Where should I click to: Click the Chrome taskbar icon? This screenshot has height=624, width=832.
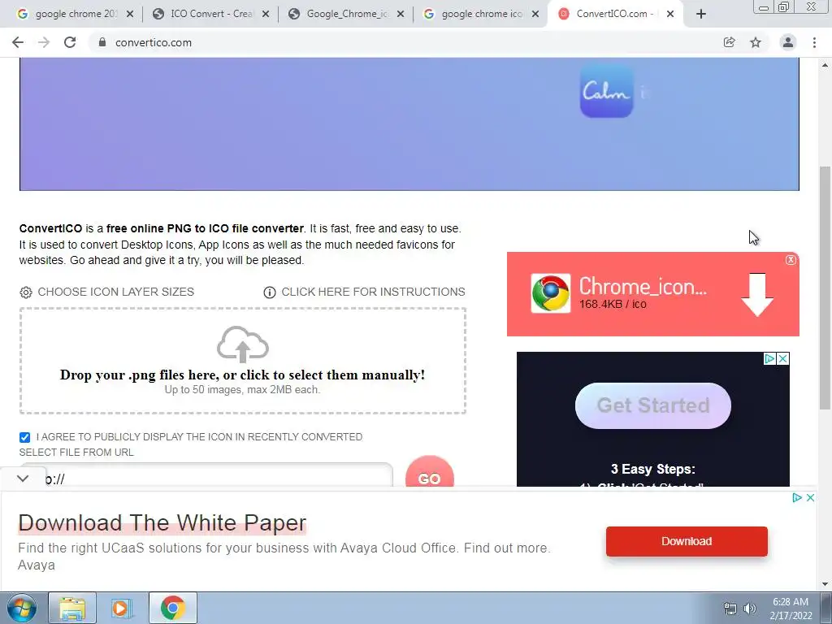172,608
